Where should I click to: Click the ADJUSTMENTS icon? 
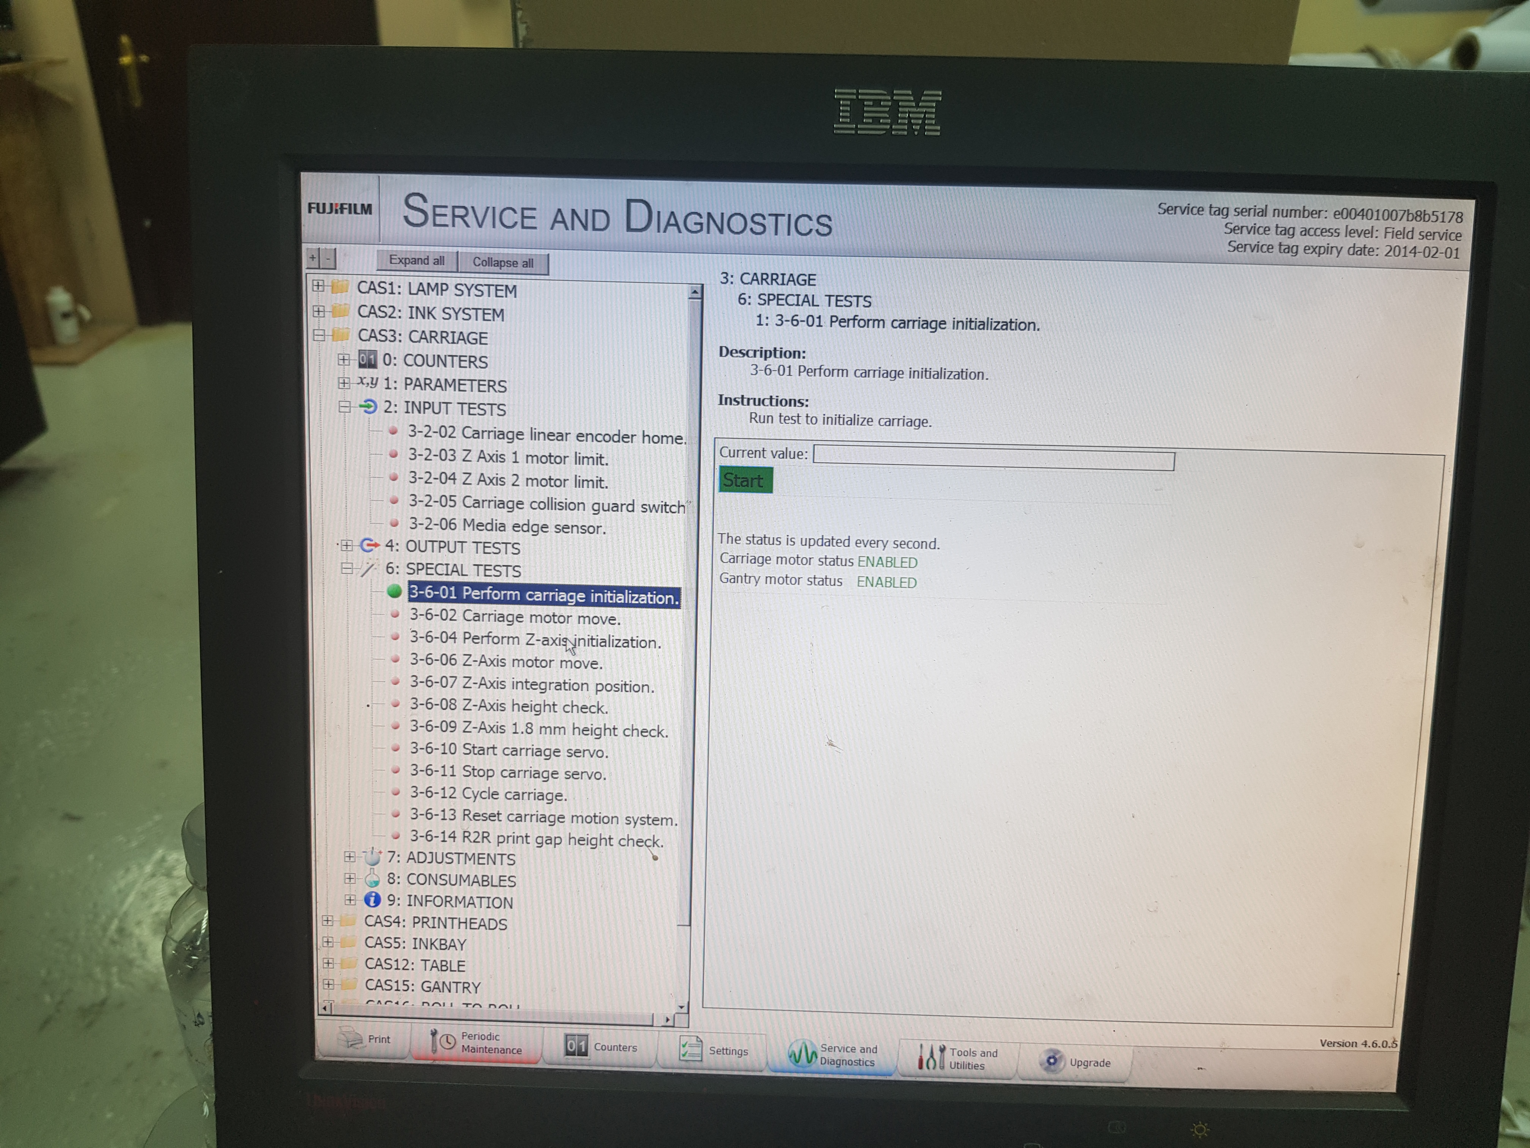coord(372,857)
